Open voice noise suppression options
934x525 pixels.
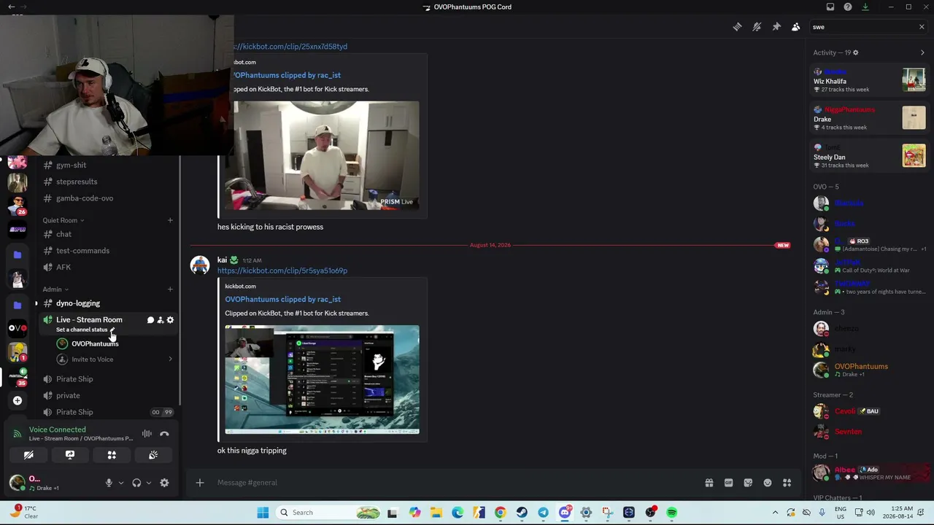click(x=147, y=434)
